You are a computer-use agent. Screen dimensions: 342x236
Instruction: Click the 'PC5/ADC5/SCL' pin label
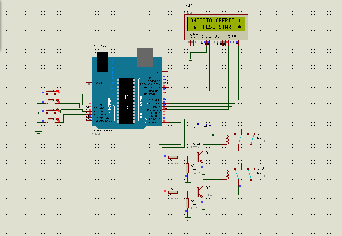[103, 121]
